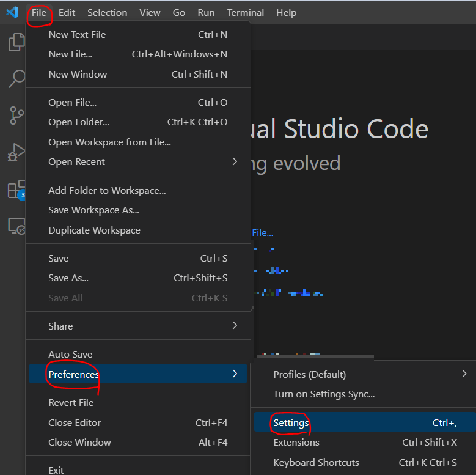476x475 pixels.
Task: Open Extensions from Preferences submenu
Action: [x=365, y=443]
